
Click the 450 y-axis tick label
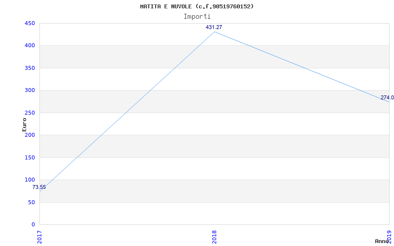tap(30, 23)
